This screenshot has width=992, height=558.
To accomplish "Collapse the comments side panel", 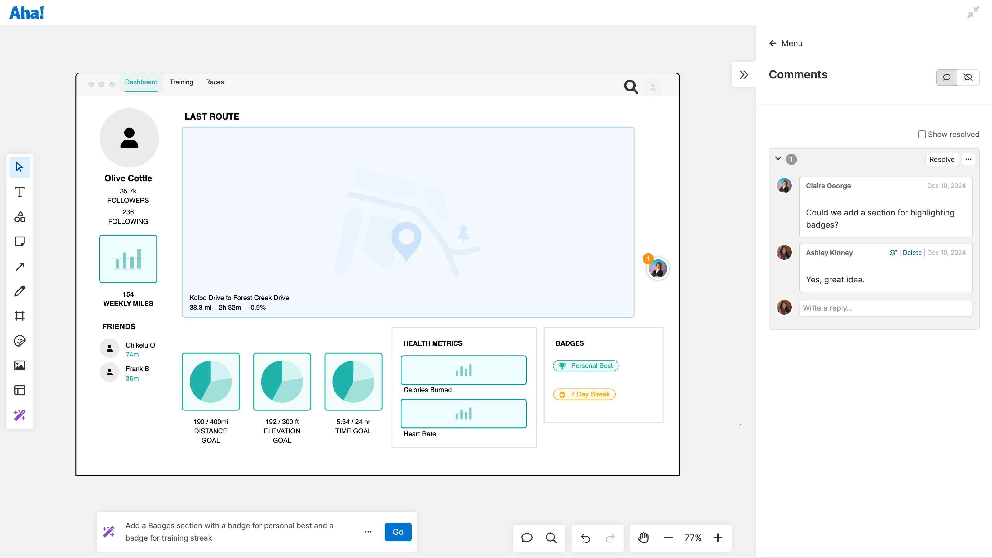I will coord(744,75).
